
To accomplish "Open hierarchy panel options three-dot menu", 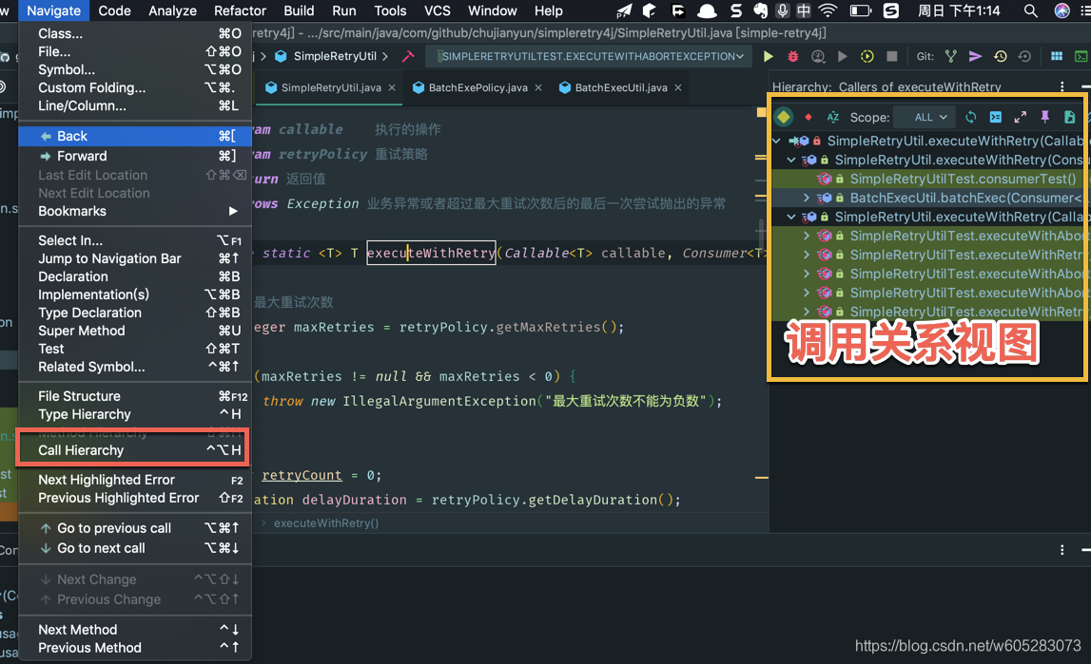I will (x=1062, y=86).
